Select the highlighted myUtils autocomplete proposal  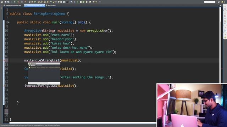pyautogui.click(x=44, y=64)
